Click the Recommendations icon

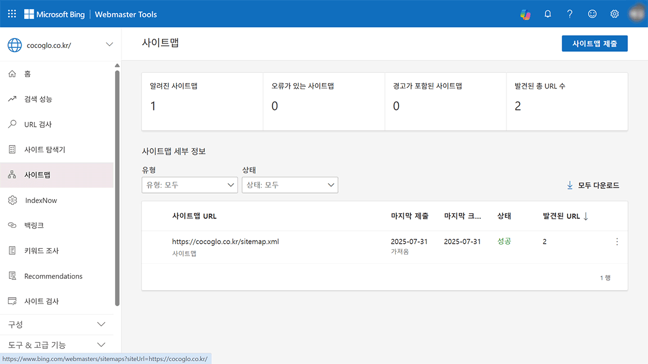coord(12,276)
